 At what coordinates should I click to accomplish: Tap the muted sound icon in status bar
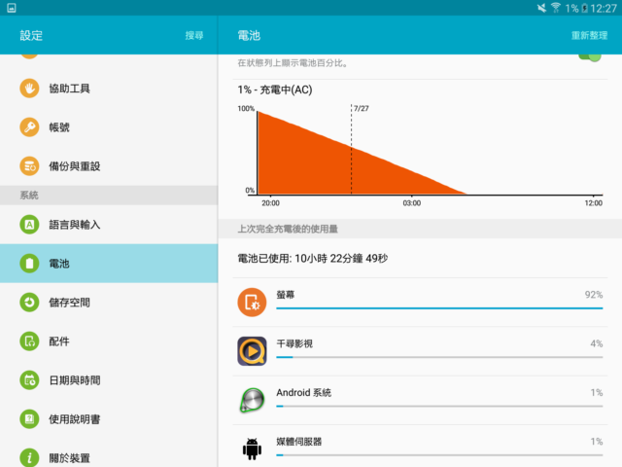[x=541, y=8]
